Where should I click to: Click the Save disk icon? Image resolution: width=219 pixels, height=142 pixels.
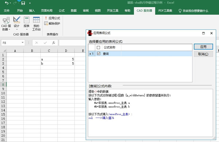[23, 3]
